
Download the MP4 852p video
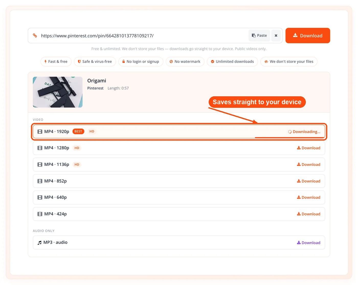point(308,181)
